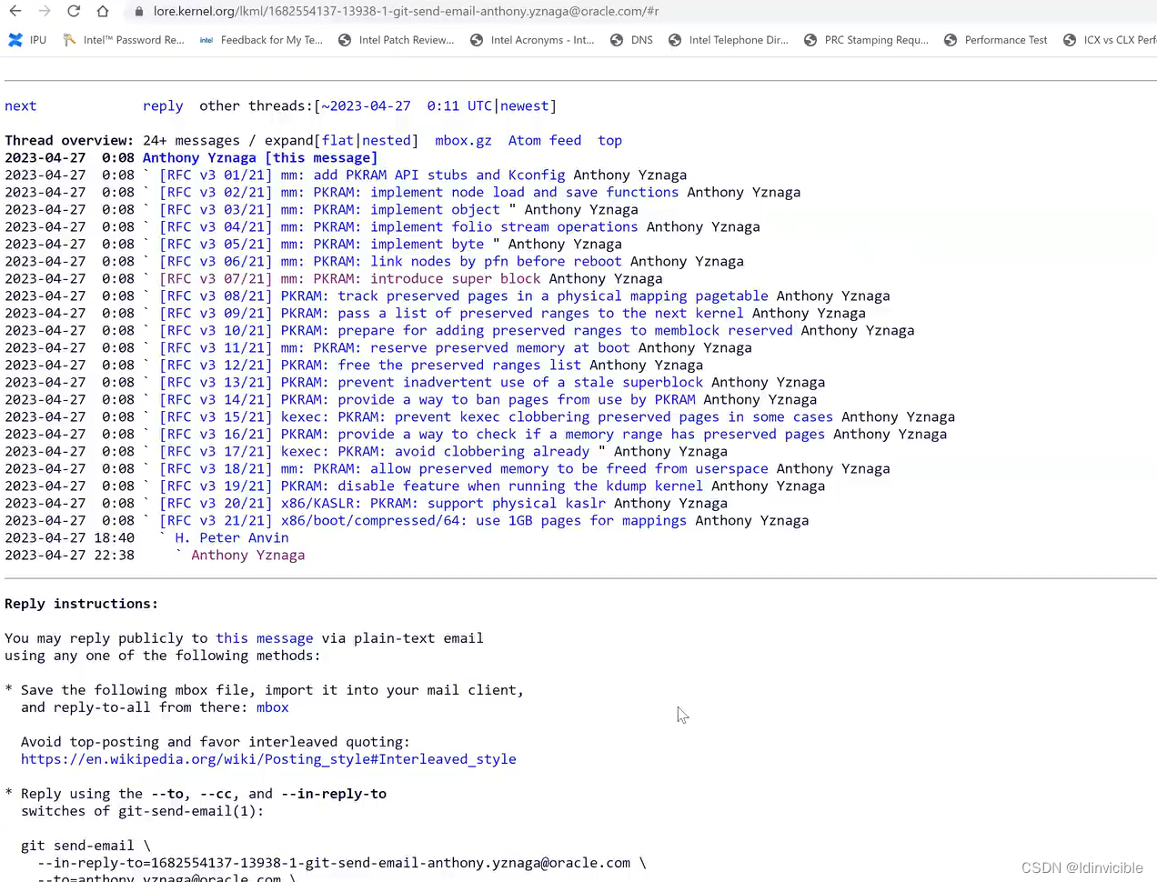Open the browser home page
Image resolution: width=1157 pixels, height=882 pixels.
[x=103, y=11]
